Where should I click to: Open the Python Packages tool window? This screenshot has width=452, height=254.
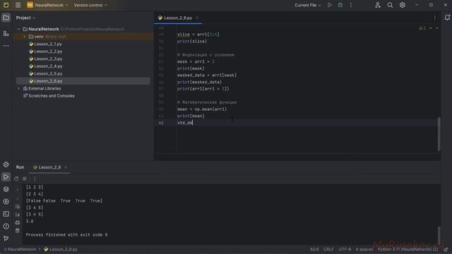click(x=6, y=164)
